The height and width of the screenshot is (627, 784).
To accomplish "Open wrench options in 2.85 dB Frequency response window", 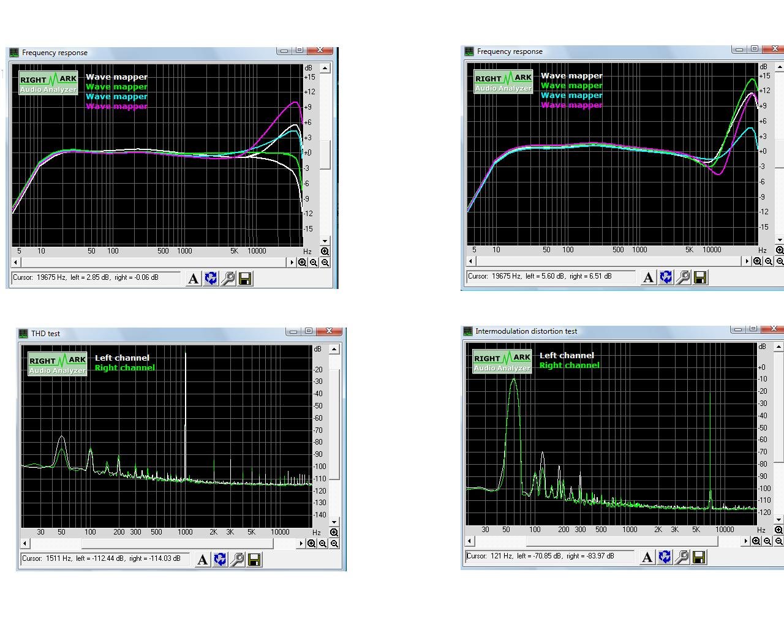I will (x=228, y=279).
